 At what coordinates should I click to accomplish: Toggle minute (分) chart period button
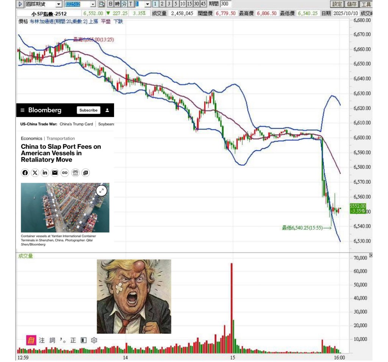pos(124,4)
